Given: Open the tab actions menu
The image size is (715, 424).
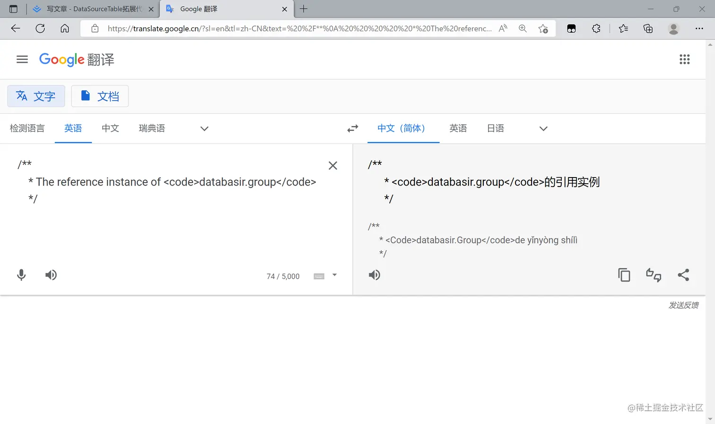Looking at the screenshot, I should coord(13,9).
